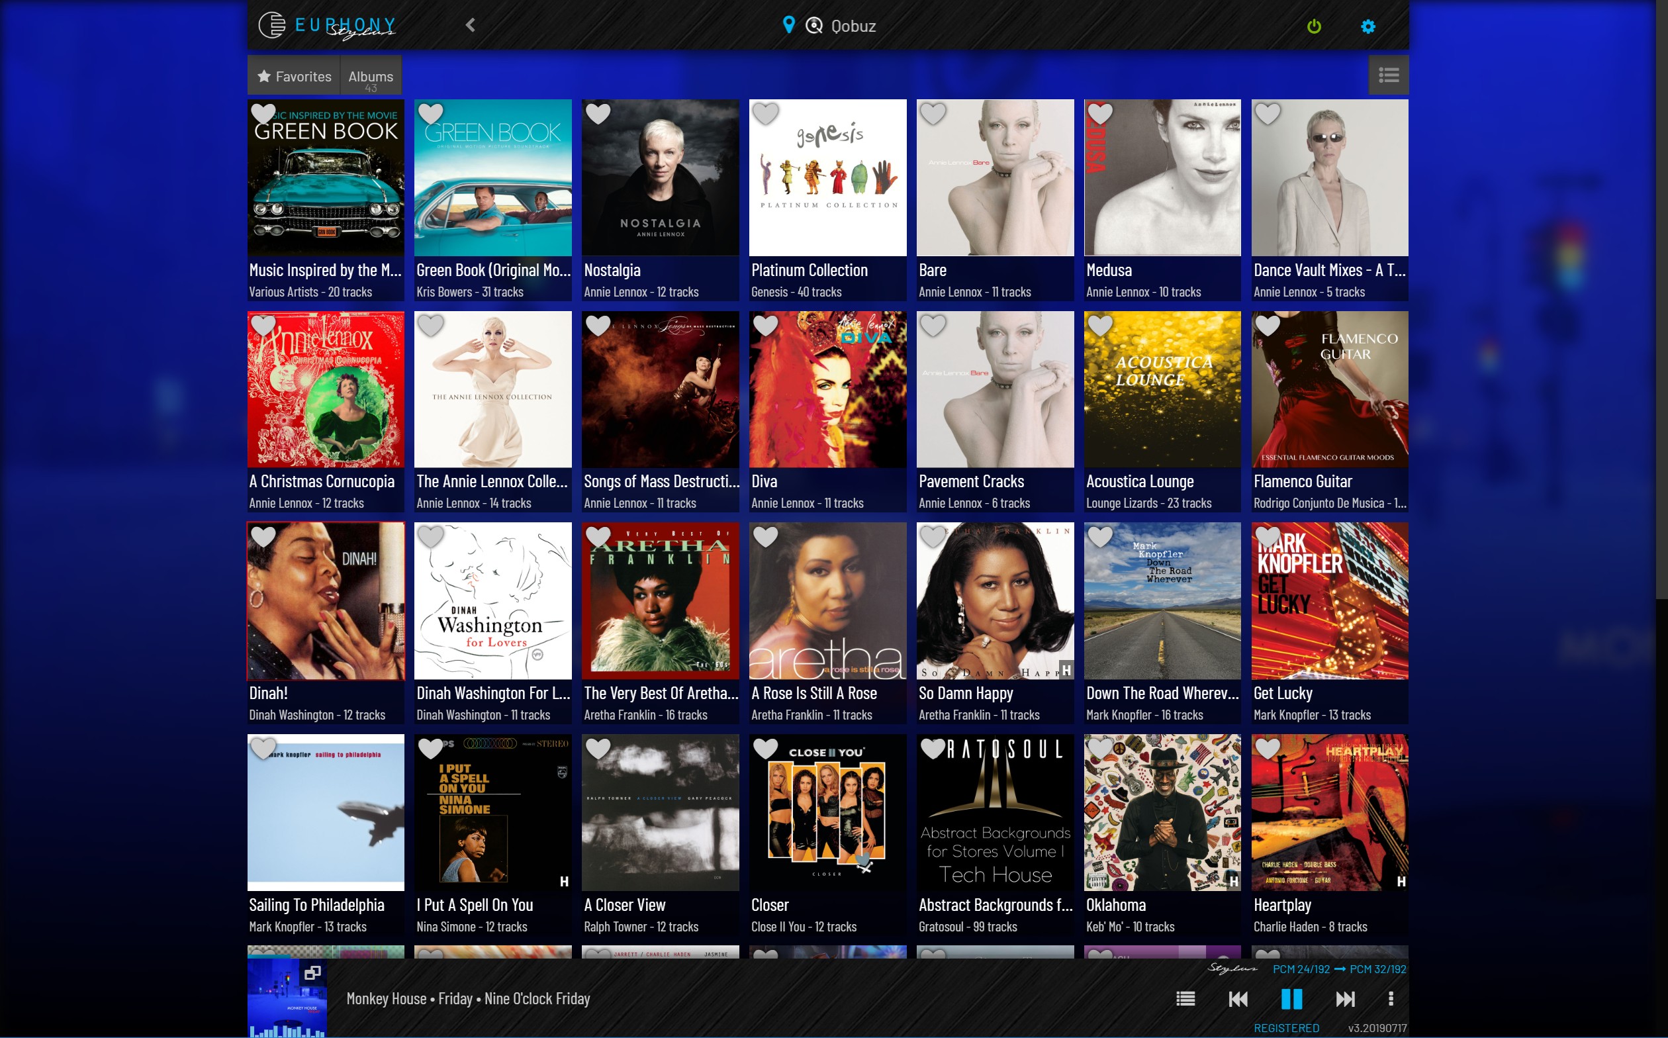Click the back arrow in header

(470, 25)
